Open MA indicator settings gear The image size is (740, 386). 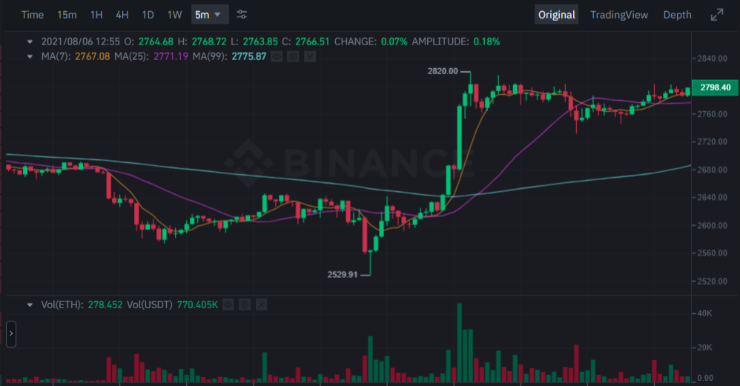click(x=293, y=56)
